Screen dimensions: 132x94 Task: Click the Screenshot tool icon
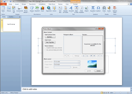pos(20,8)
